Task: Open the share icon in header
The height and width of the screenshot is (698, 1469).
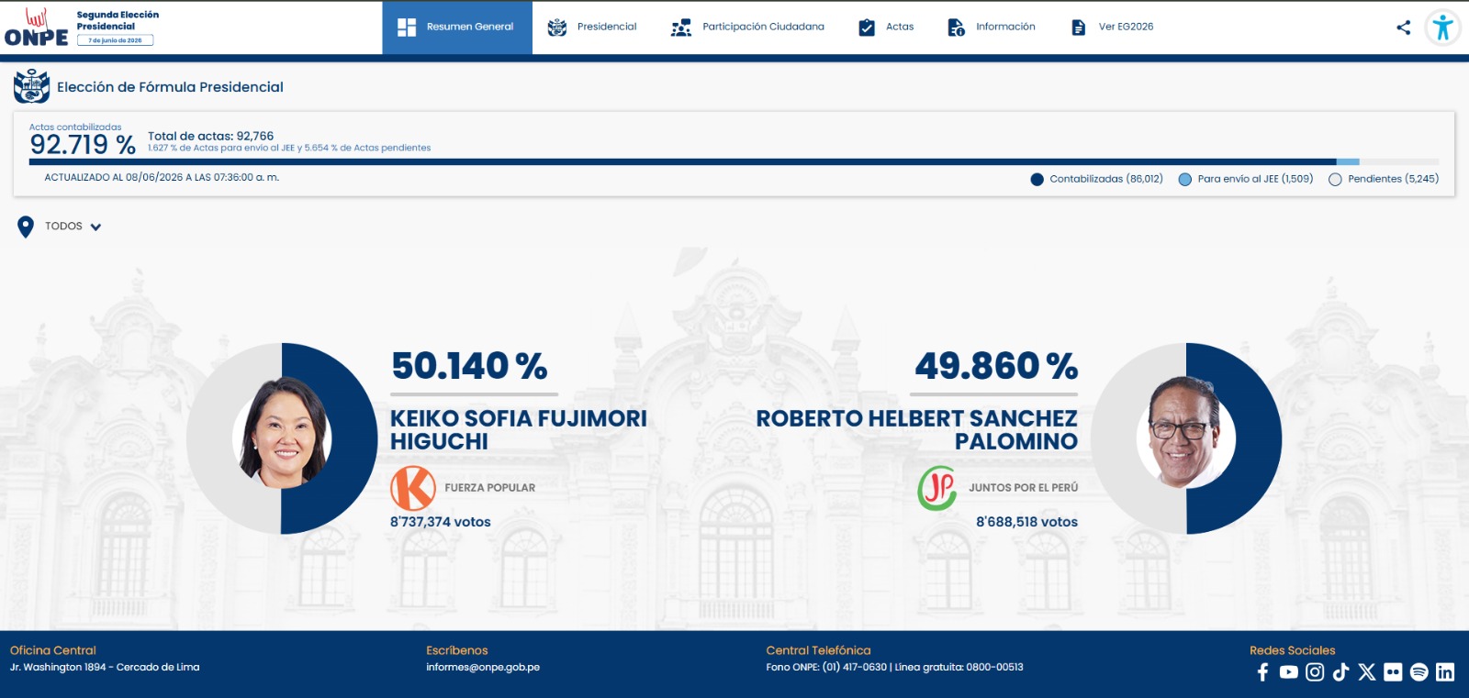Action: tap(1403, 28)
